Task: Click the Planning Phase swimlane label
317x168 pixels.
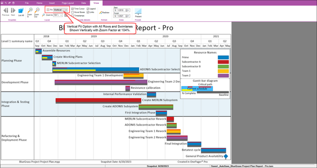Action: 11,61
